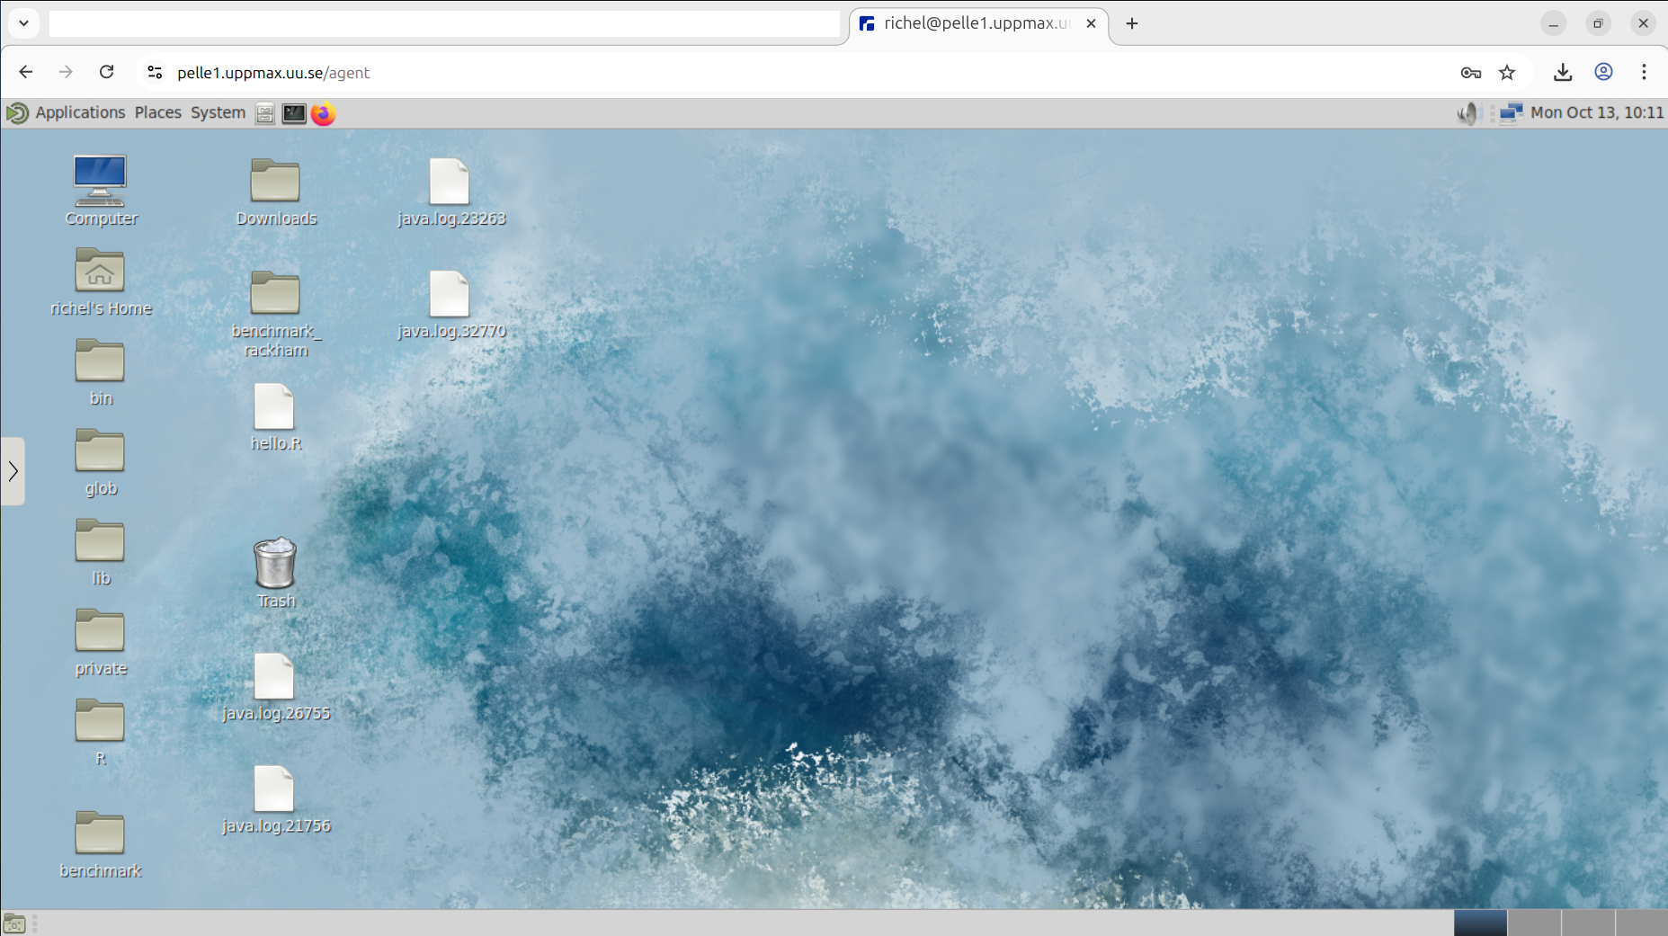The width and height of the screenshot is (1668, 936).
Task: Open the Applications menu
Action: click(x=80, y=112)
